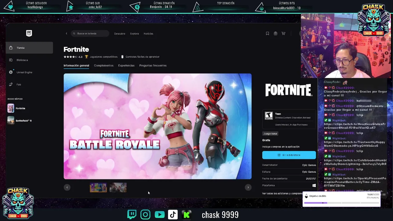
Task: Open the wishlist bookmark icon
Action: [267, 33]
